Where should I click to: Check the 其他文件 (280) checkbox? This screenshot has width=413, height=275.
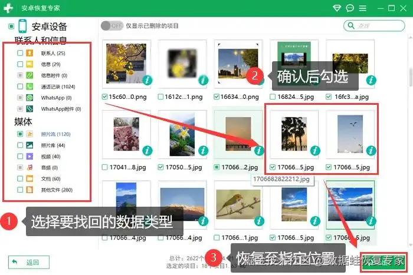(x=20, y=190)
